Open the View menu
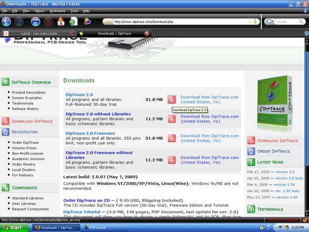The width and height of the screenshot is (309, 232). click(x=26, y=11)
